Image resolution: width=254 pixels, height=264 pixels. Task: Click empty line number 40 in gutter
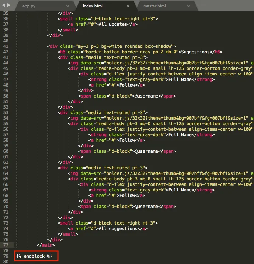6,41
